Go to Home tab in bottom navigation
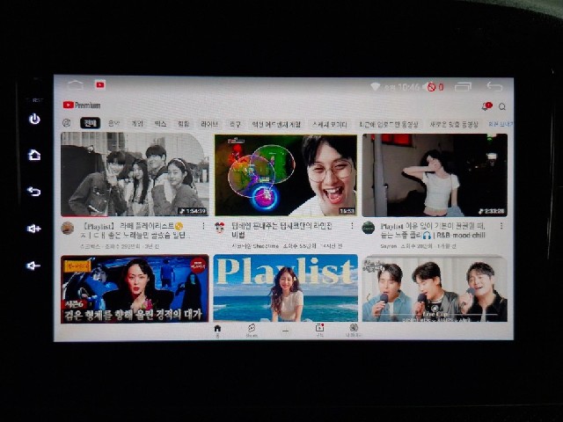Image resolution: width=563 pixels, height=422 pixels. [x=217, y=331]
